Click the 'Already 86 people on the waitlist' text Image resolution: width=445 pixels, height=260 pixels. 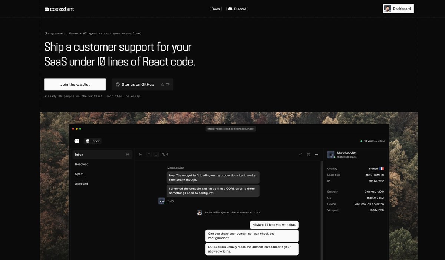point(93,96)
